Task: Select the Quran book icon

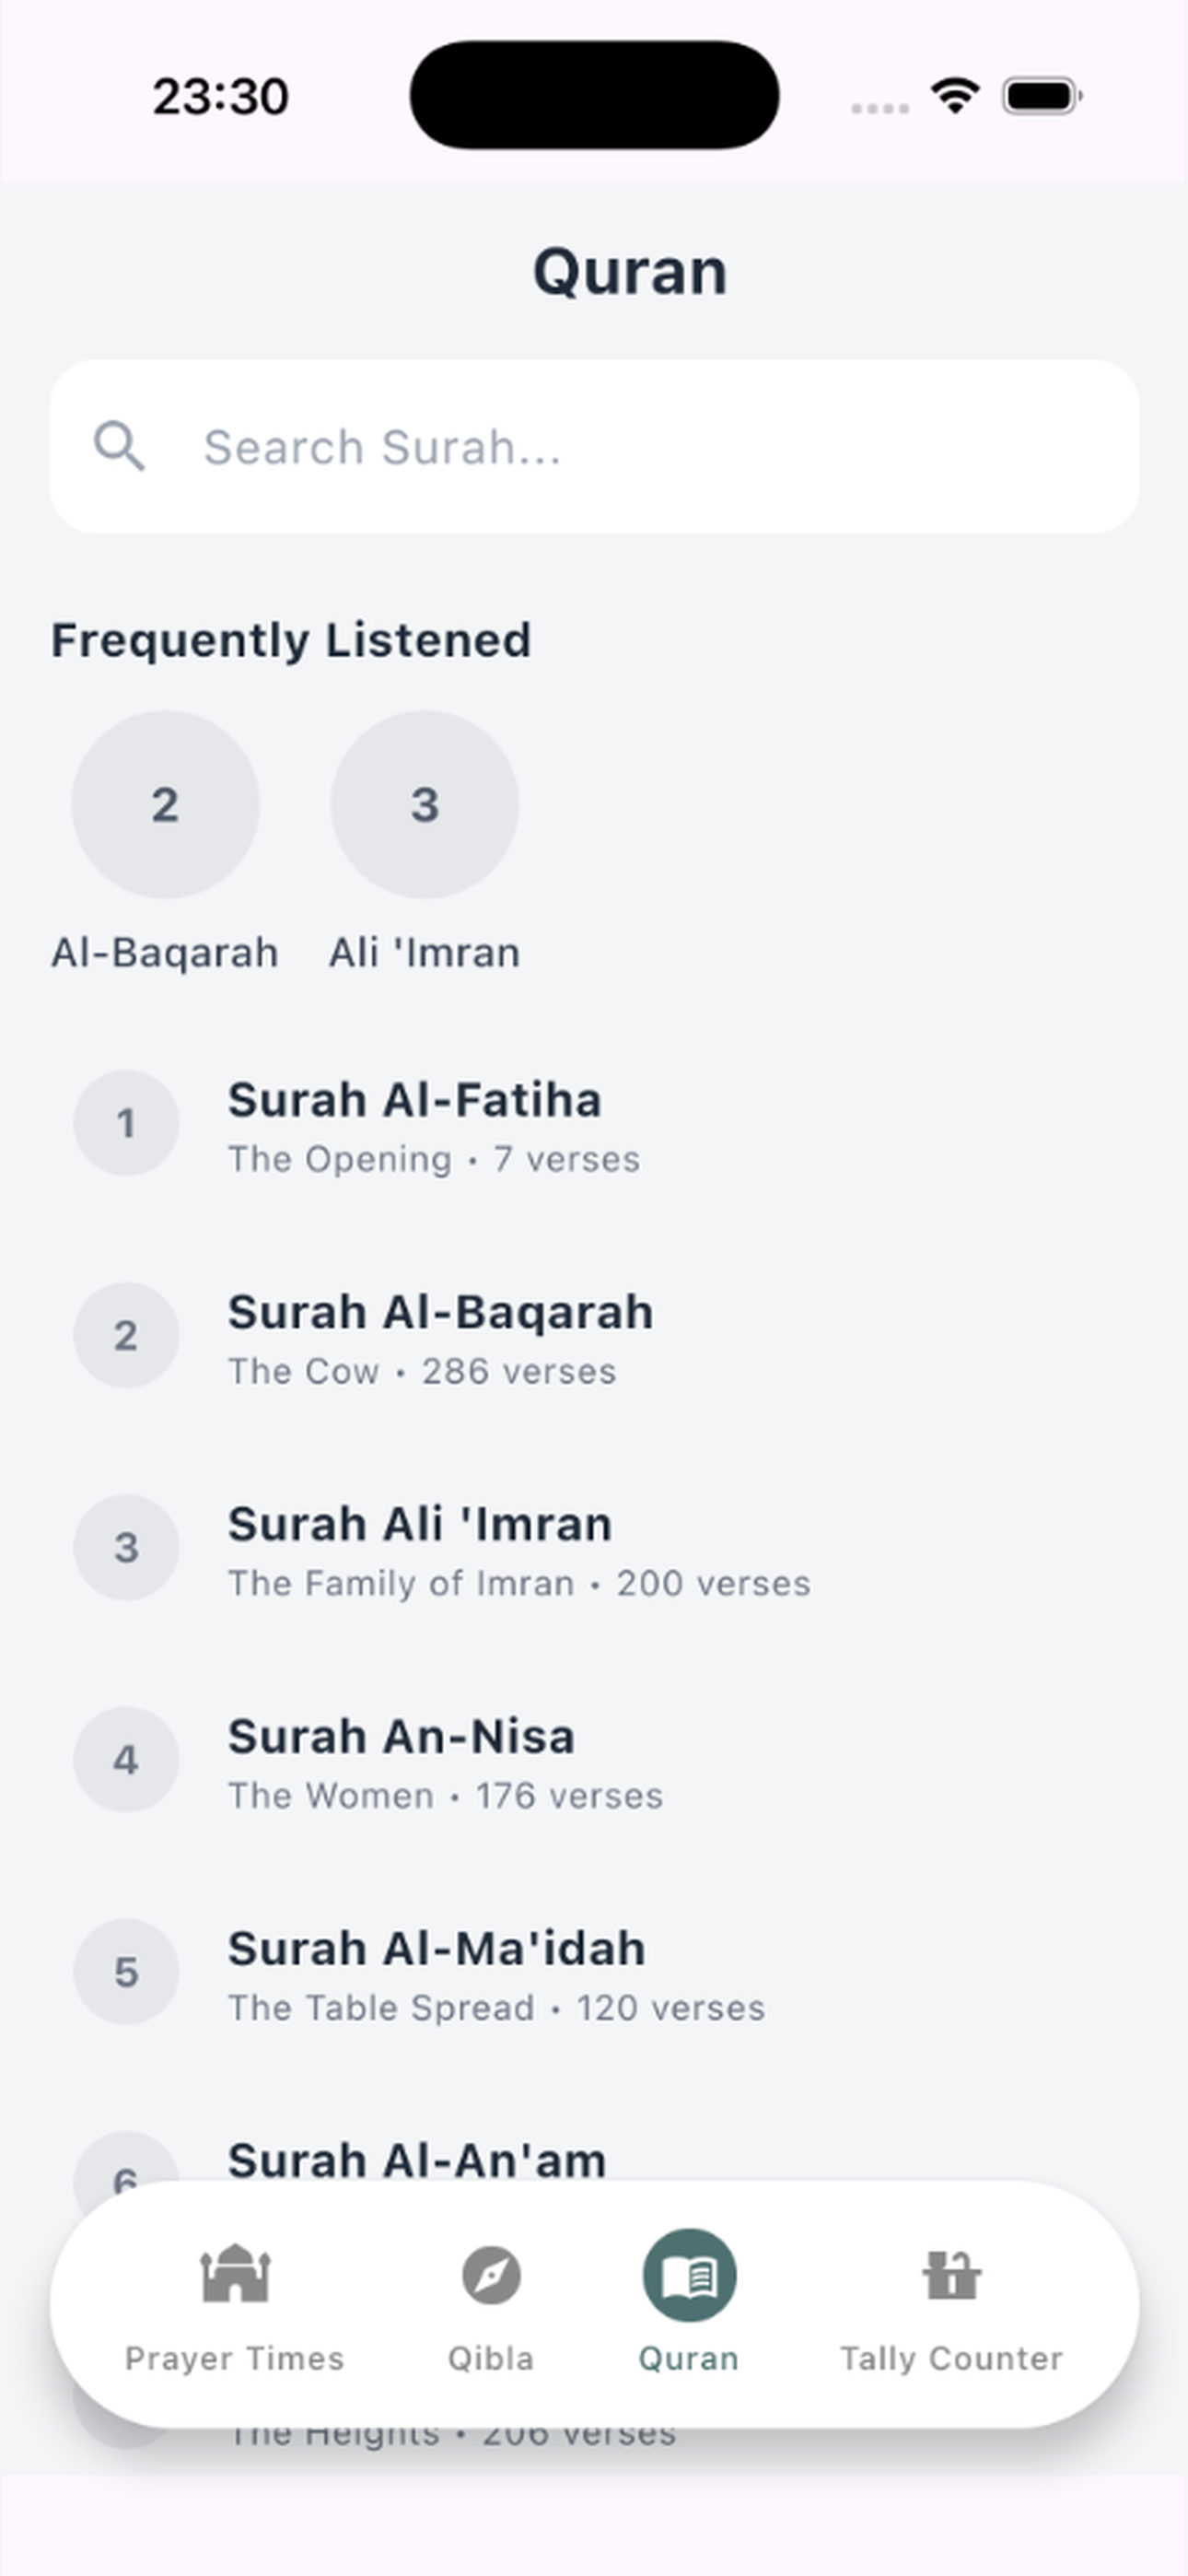Action: pos(689,2275)
